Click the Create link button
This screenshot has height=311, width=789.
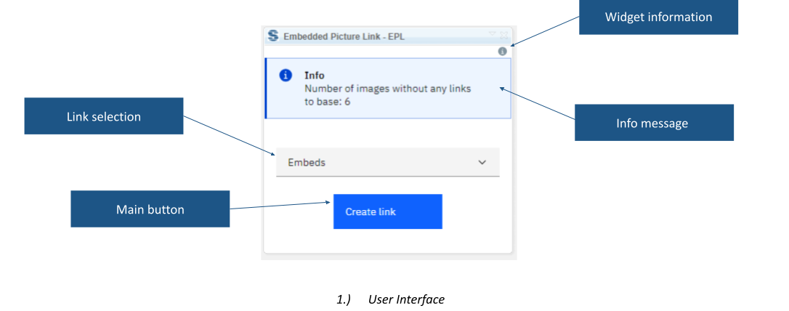pos(387,211)
